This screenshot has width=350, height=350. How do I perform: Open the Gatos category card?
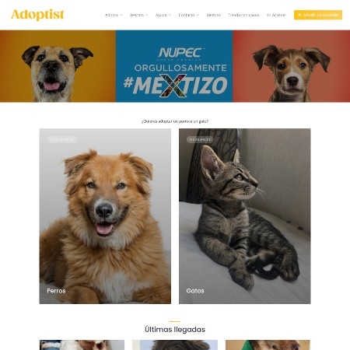coord(244,216)
